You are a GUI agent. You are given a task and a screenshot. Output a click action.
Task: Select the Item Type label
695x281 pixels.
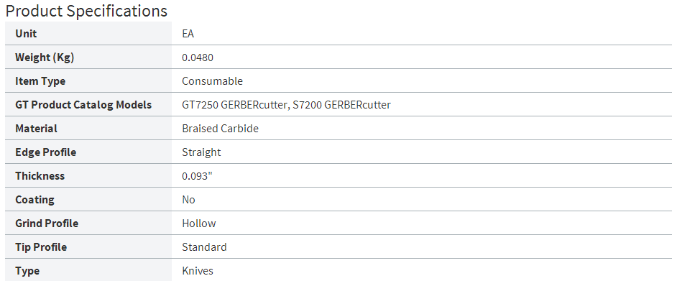(40, 81)
